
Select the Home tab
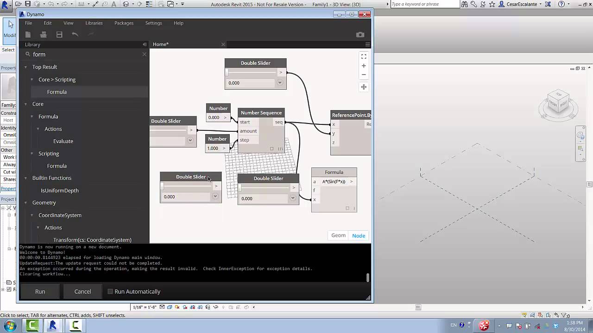(x=160, y=44)
